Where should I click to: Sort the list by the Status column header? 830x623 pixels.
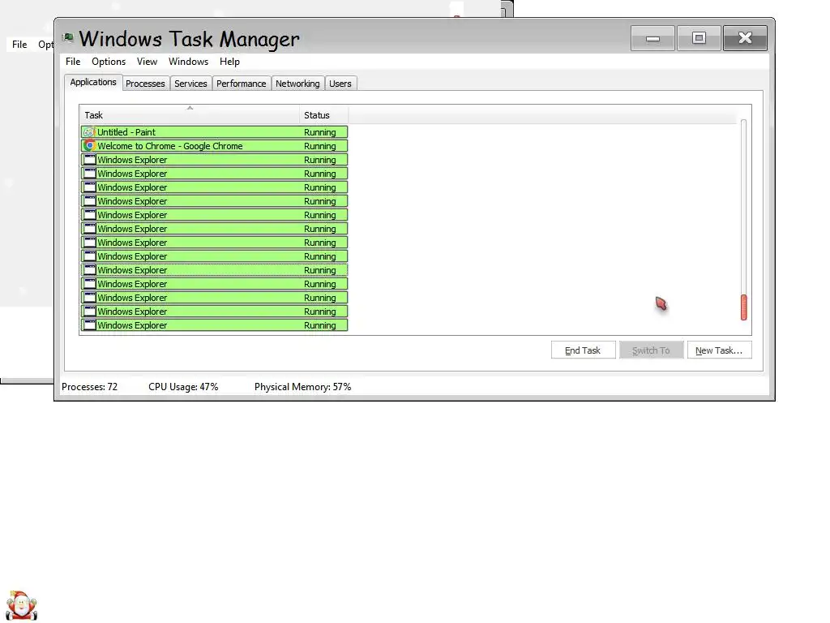(323, 115)
